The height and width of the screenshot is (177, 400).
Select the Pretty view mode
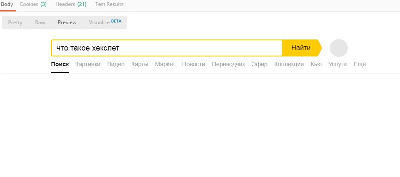coord(15,22)
